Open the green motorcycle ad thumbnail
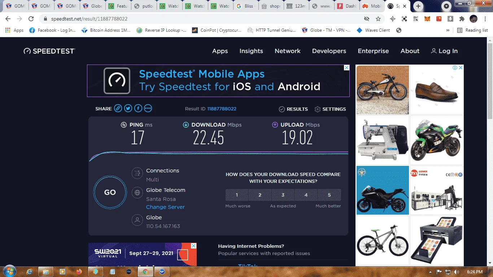The height and width of the screenshot is (277, 493). point(437,140)
